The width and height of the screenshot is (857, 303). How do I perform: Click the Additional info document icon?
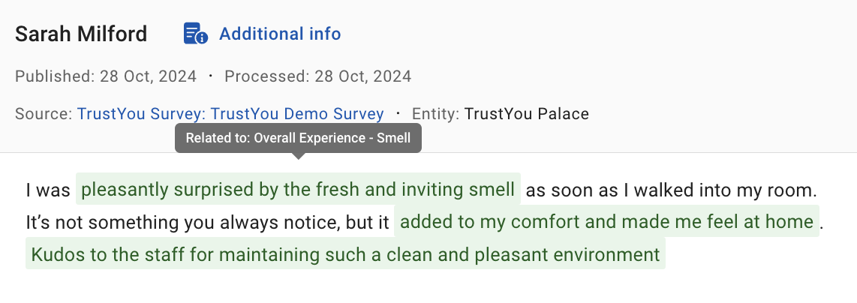pos(195,34)
